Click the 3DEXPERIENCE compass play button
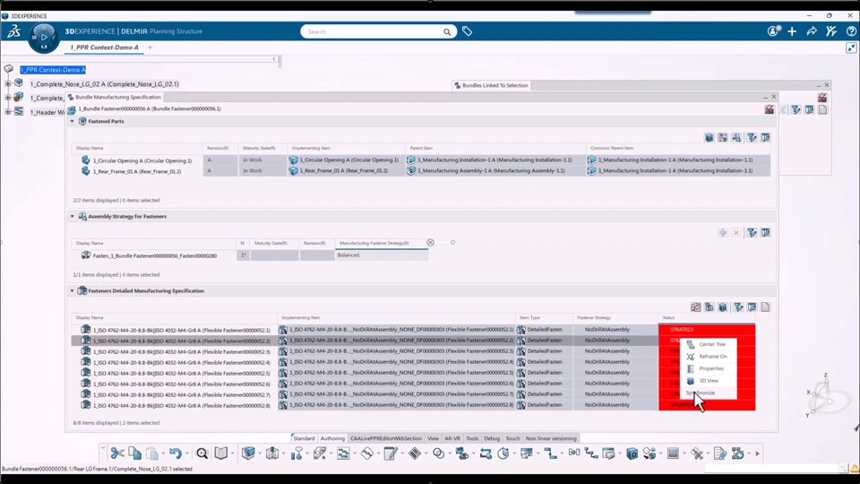The image size is (860, 484). click(x=44, y=38)
